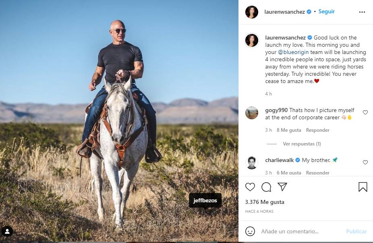The width and height of the screenshot is (373, 243).
Task: Click tagged people icon on photo
Action: point(7,231)
